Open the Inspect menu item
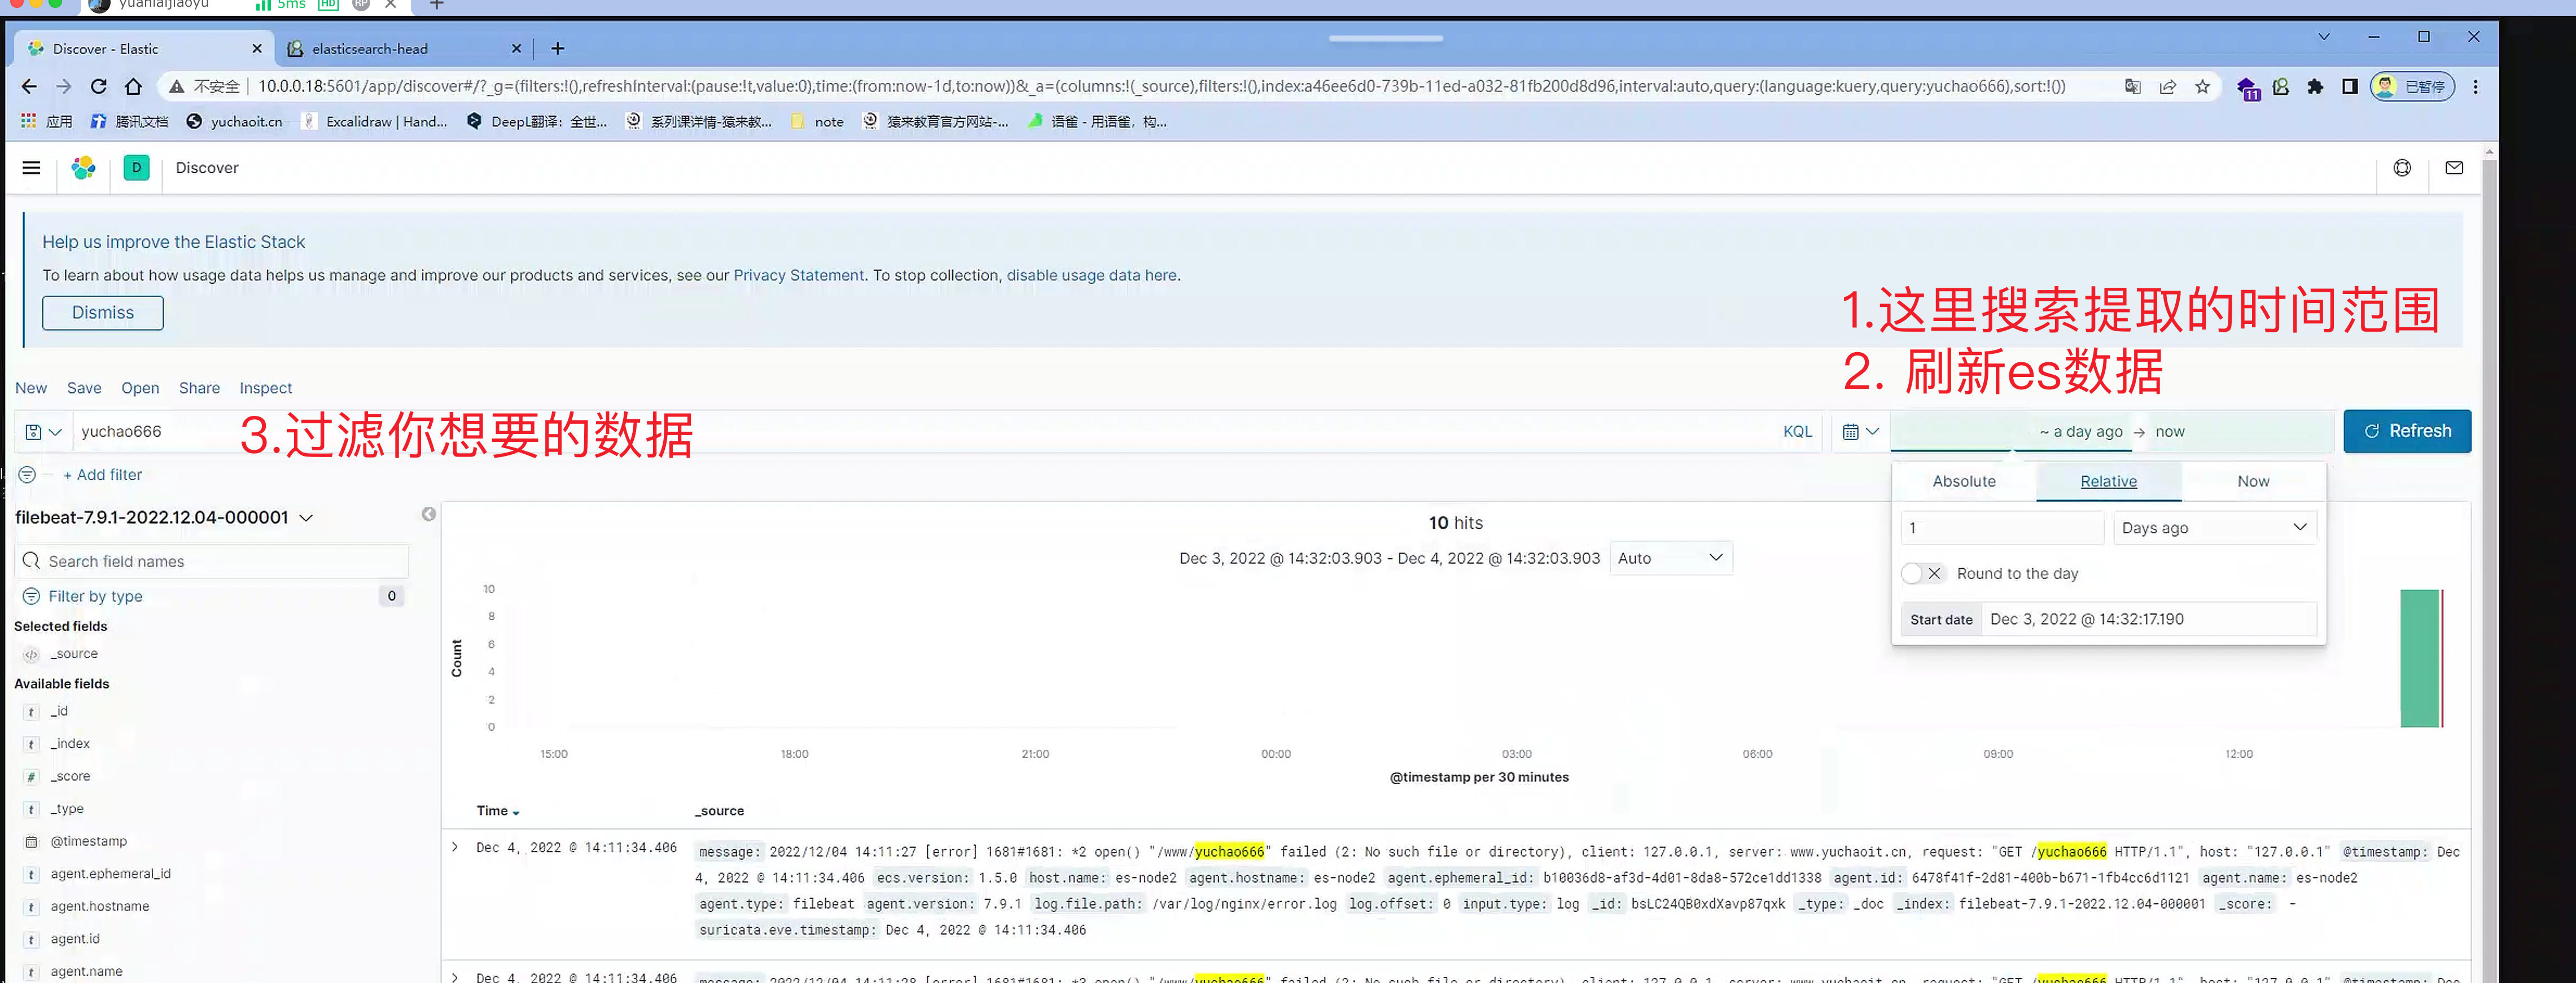The image size is (2576, 983). tap(265, 388)
